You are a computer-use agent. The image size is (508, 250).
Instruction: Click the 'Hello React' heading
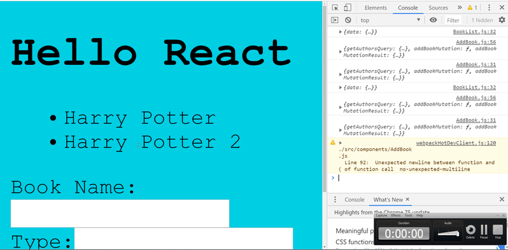(x=151, y=52)
